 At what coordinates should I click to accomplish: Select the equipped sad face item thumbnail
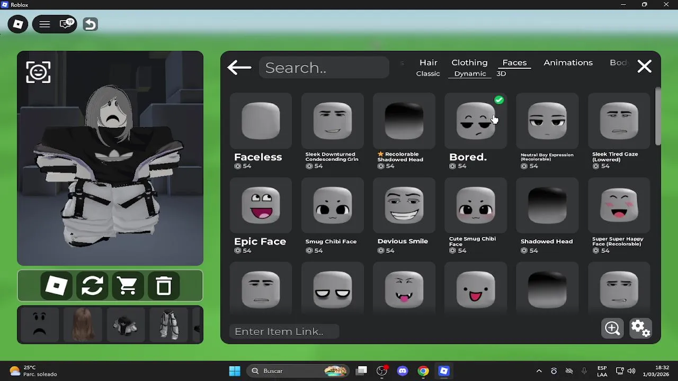(39, 324)
